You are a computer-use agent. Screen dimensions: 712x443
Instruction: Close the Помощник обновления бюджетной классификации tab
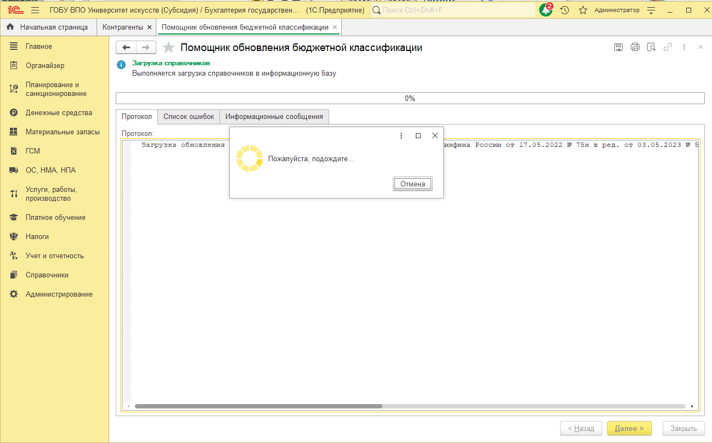coord(335,27)
